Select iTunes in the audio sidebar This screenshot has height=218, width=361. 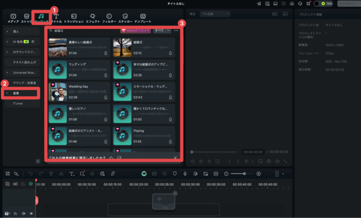[18, 104]
